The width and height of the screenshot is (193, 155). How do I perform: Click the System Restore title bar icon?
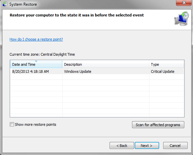coord(5,4)
